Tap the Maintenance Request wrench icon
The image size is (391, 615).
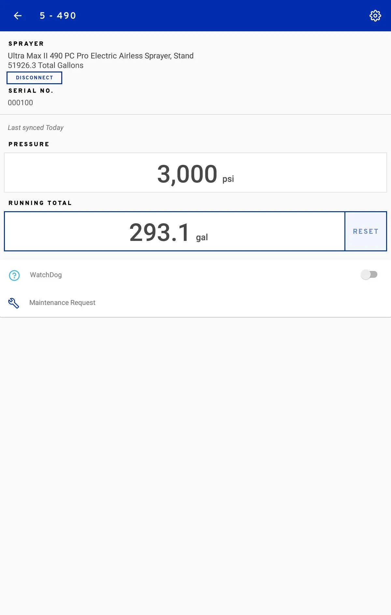click(14, 303)
